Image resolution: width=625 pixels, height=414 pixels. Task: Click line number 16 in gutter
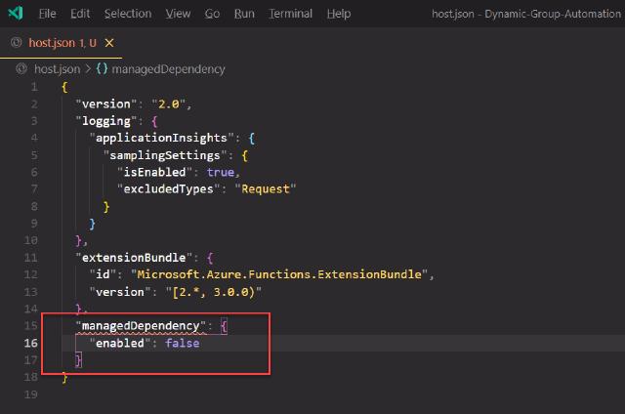click(x=30, y=343)
